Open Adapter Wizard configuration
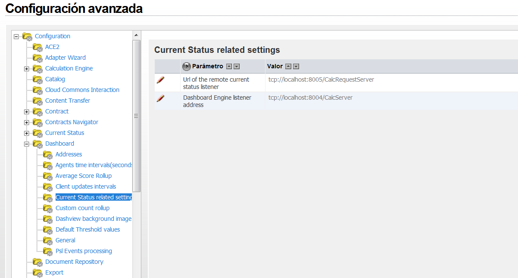This screenshot has width=518, height=278. click(x=65, y=58)
